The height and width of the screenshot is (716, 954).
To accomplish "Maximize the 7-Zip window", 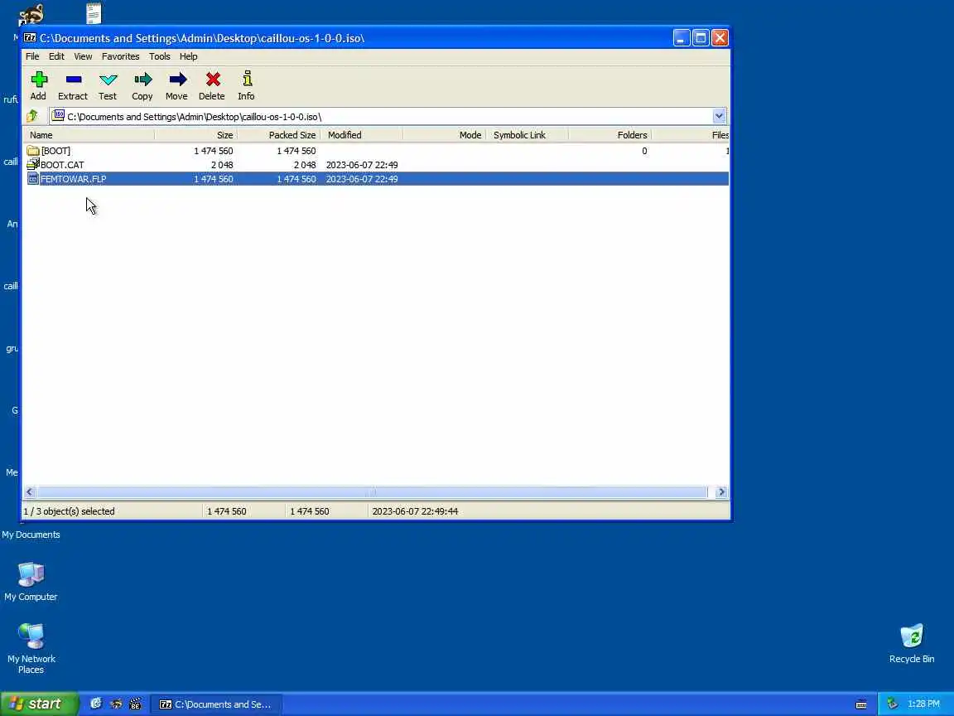I will click(701, 38).
